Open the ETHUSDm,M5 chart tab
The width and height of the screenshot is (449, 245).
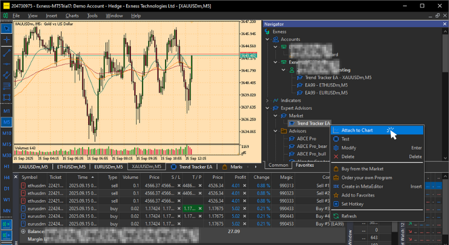pos(71,167)
